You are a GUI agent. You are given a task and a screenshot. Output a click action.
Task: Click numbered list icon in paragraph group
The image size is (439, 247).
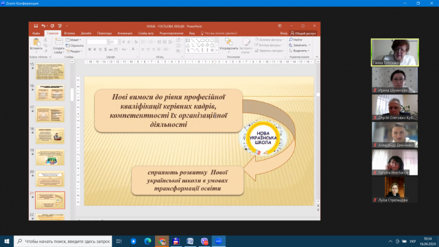tap(151, 42)
